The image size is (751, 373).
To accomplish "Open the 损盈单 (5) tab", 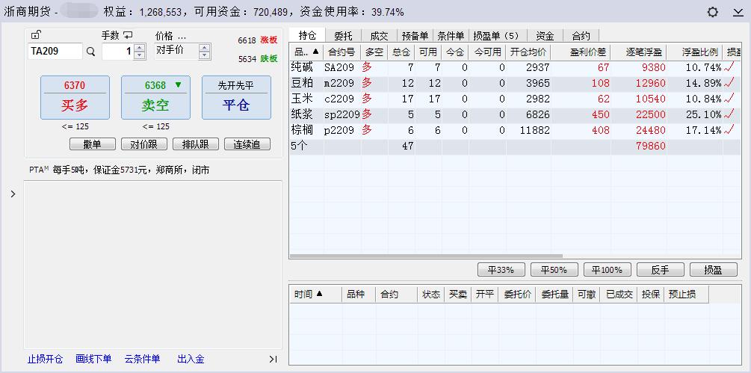I will click(x=495, y=35).
